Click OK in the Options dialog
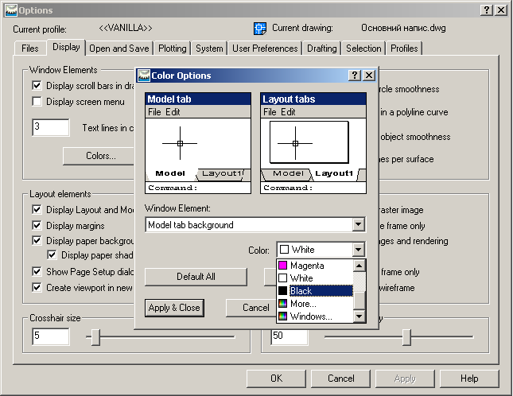The image size is (513, 396). click(x=277, y=379)
